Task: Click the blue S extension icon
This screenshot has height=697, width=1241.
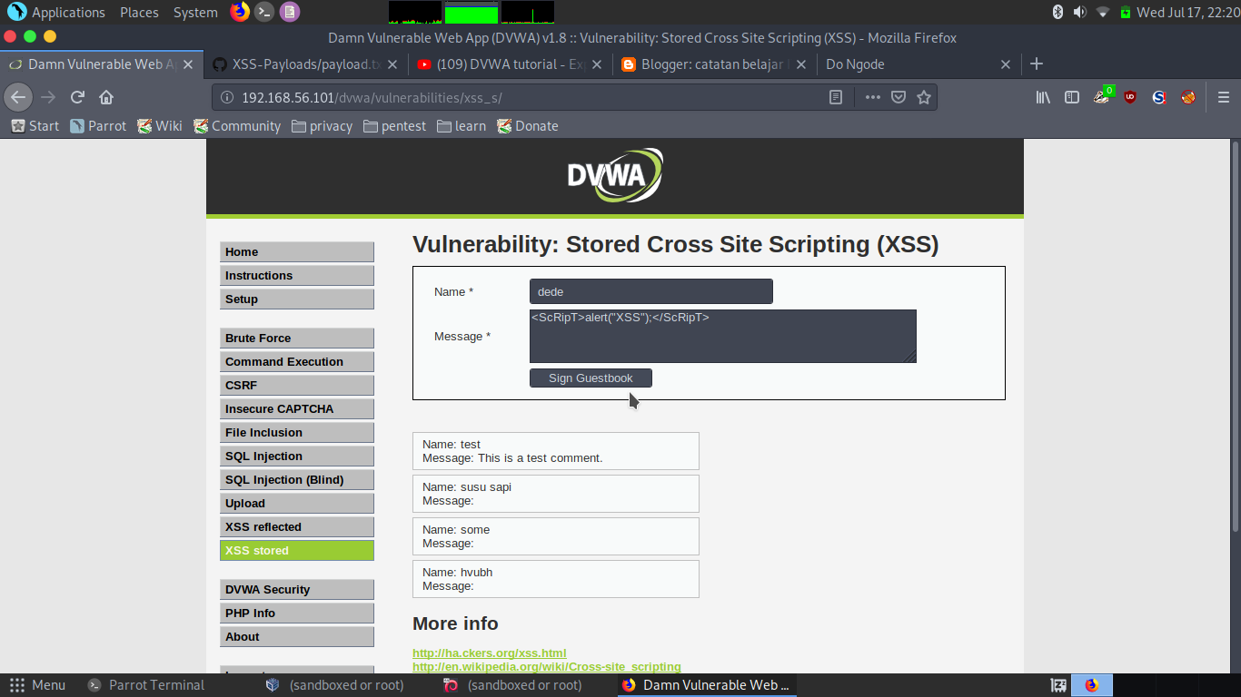Action: point(1159,97)
